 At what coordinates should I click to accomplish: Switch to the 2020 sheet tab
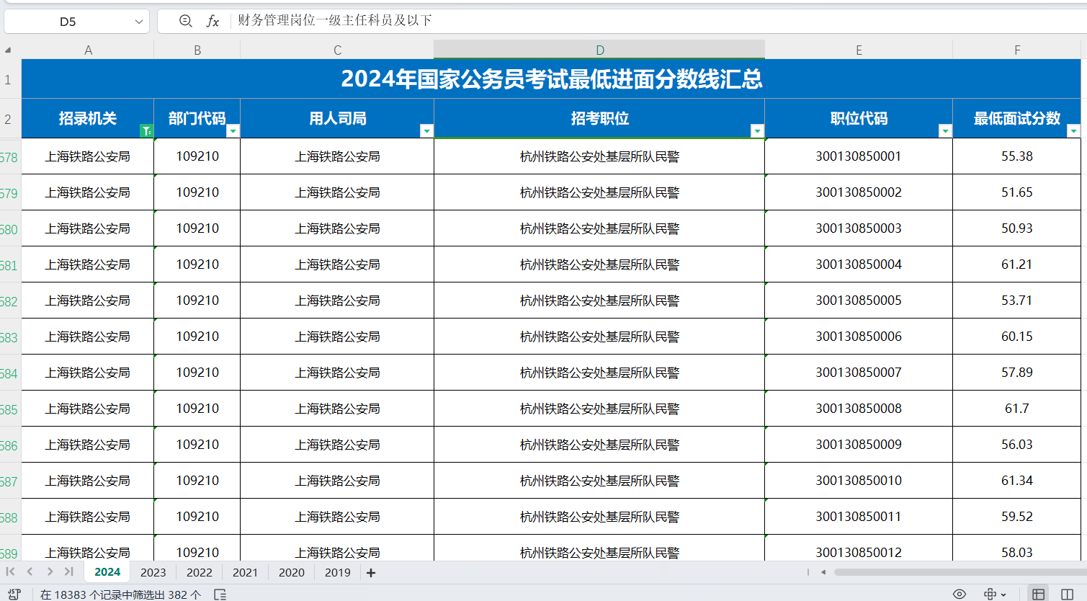pyautogui.click(x=291, y=572)
